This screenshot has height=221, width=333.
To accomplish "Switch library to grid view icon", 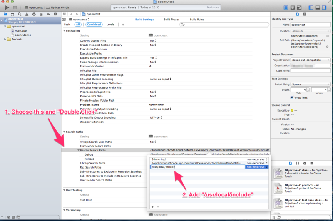I will (x=274, y=217).
